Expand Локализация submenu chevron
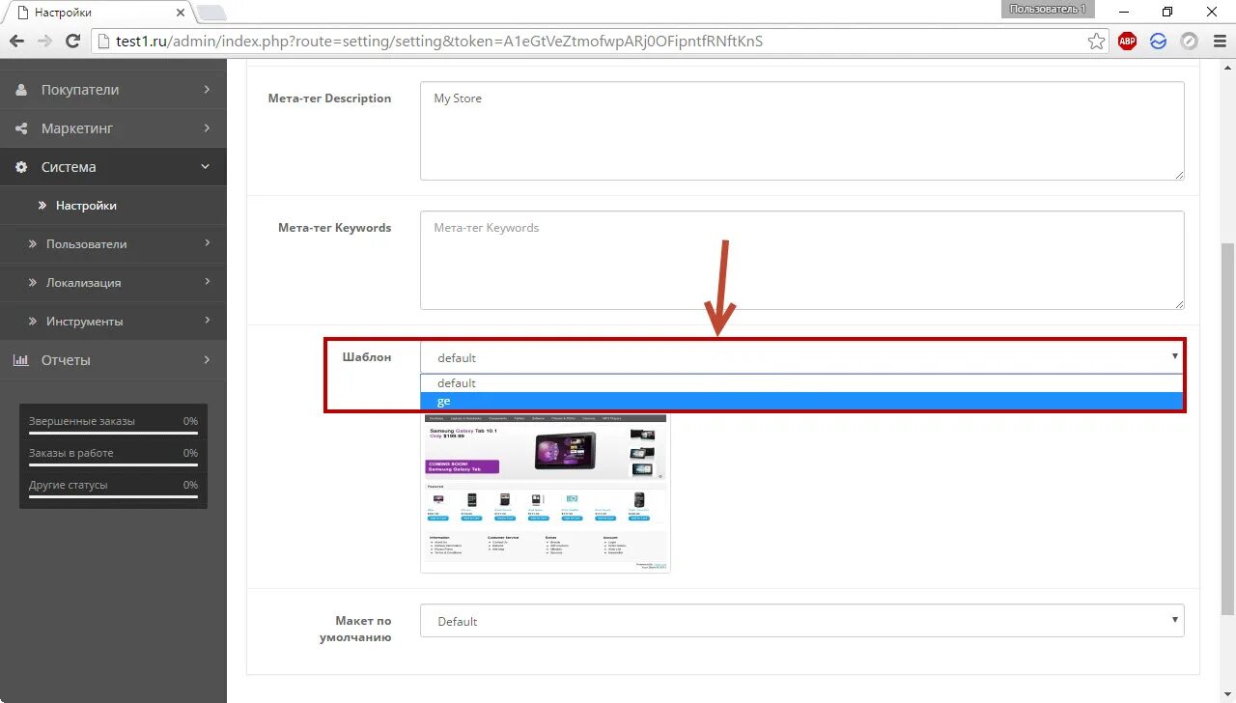 pyautogui.click(x=207, y=282)
